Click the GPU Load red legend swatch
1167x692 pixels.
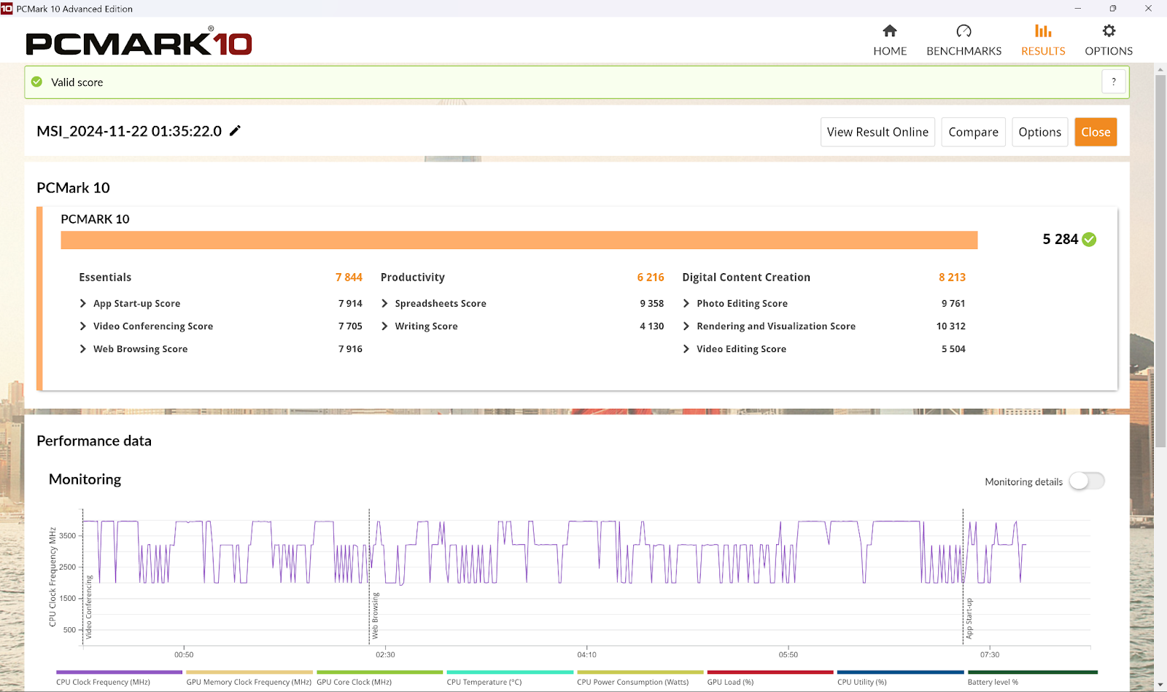tap(770, 672)
